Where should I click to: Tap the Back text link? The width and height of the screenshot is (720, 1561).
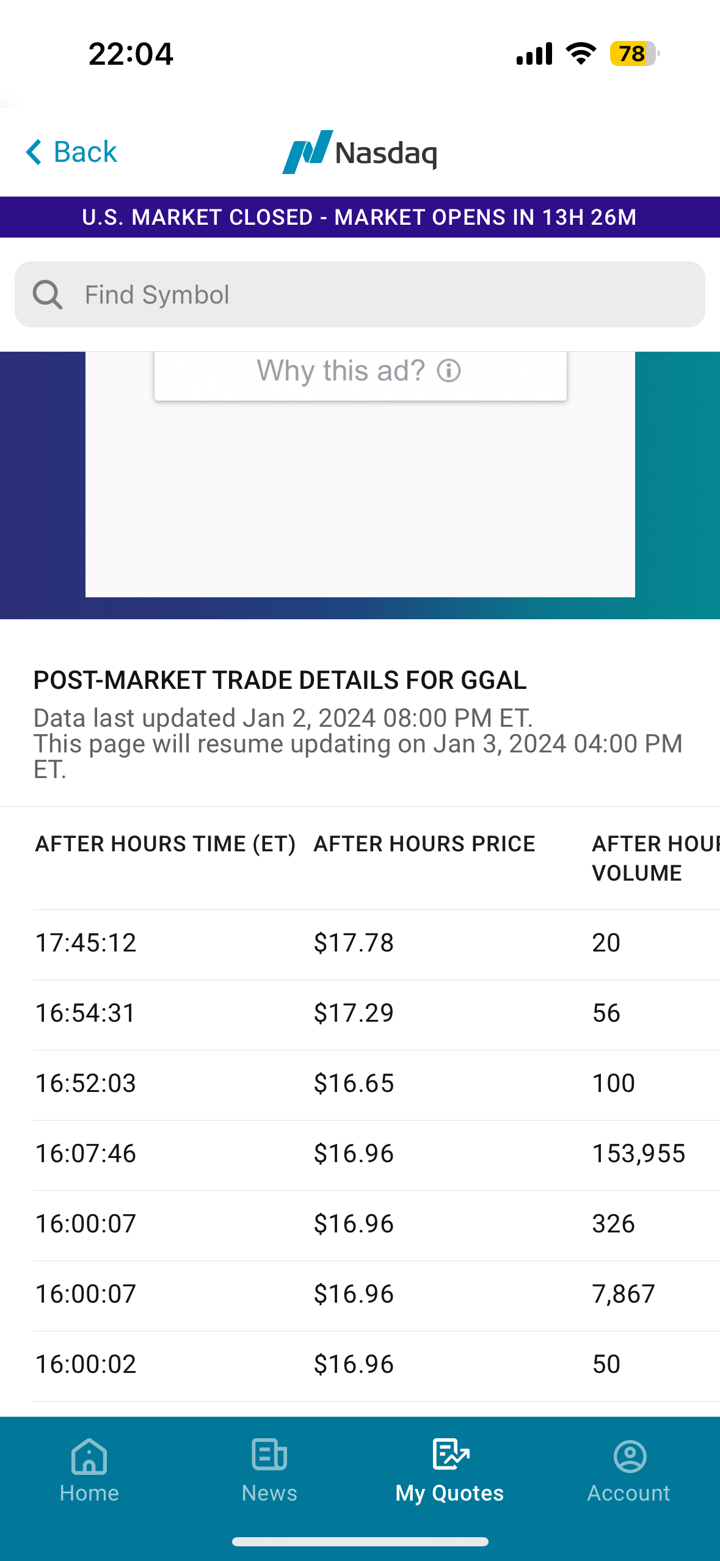coord(85,151)
